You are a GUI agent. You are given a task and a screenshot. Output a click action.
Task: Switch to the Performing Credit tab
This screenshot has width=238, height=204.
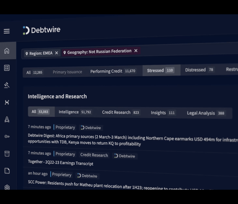click(x=113, y=71)
